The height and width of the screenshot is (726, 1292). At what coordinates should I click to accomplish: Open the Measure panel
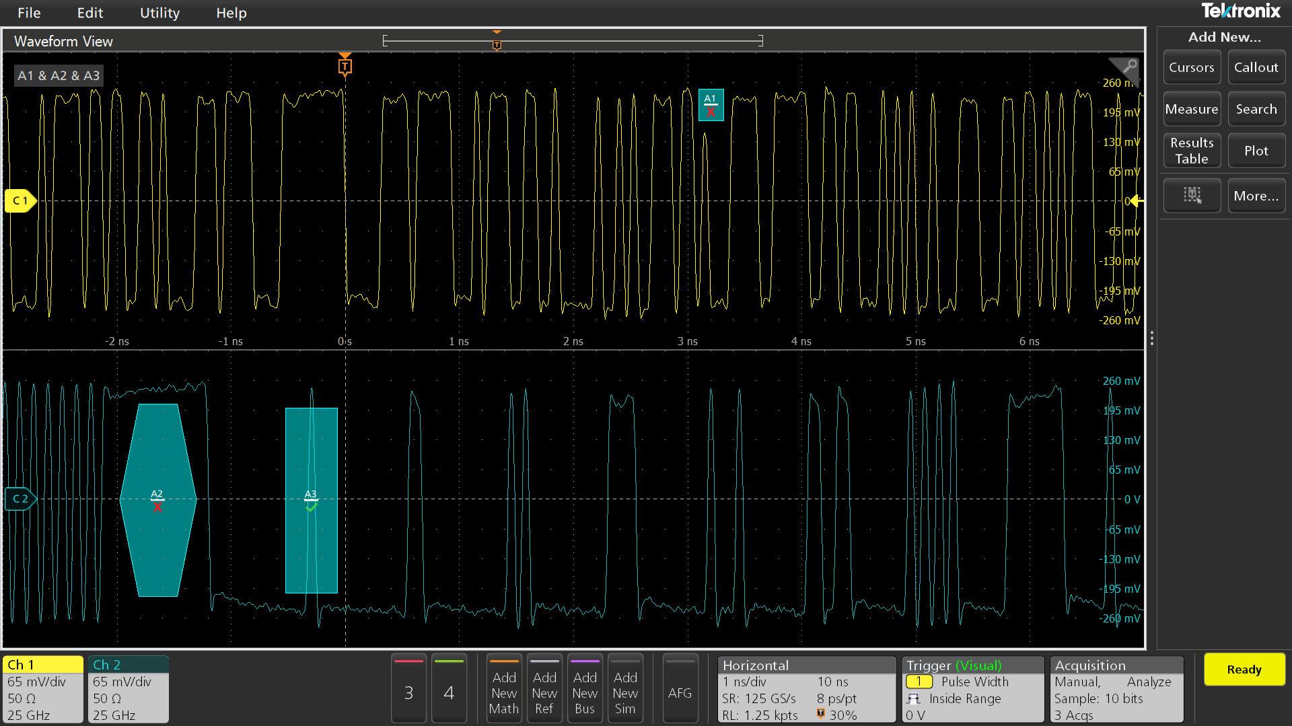[1192, 109]
